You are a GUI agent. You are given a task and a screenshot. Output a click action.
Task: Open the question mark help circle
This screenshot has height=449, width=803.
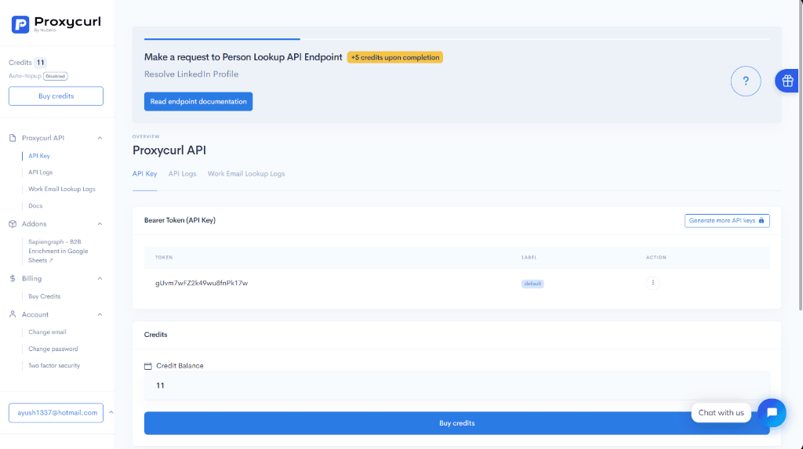(x=746, y=81)
